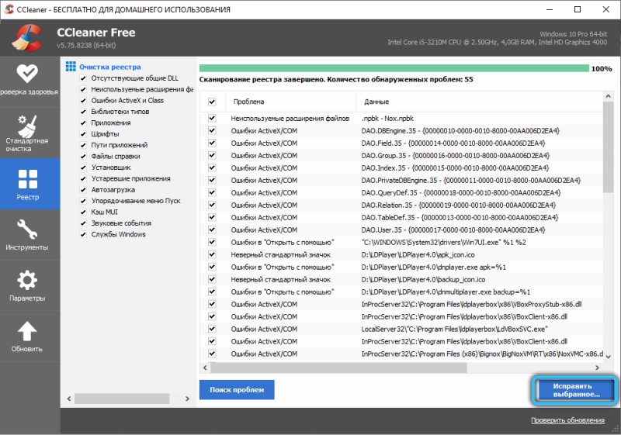The width and height of the screenshot is (621, 435).
Task: Click Неиспользуемые расширения файлов problem text
Action: pyautogui.click(x=290, y=118)
